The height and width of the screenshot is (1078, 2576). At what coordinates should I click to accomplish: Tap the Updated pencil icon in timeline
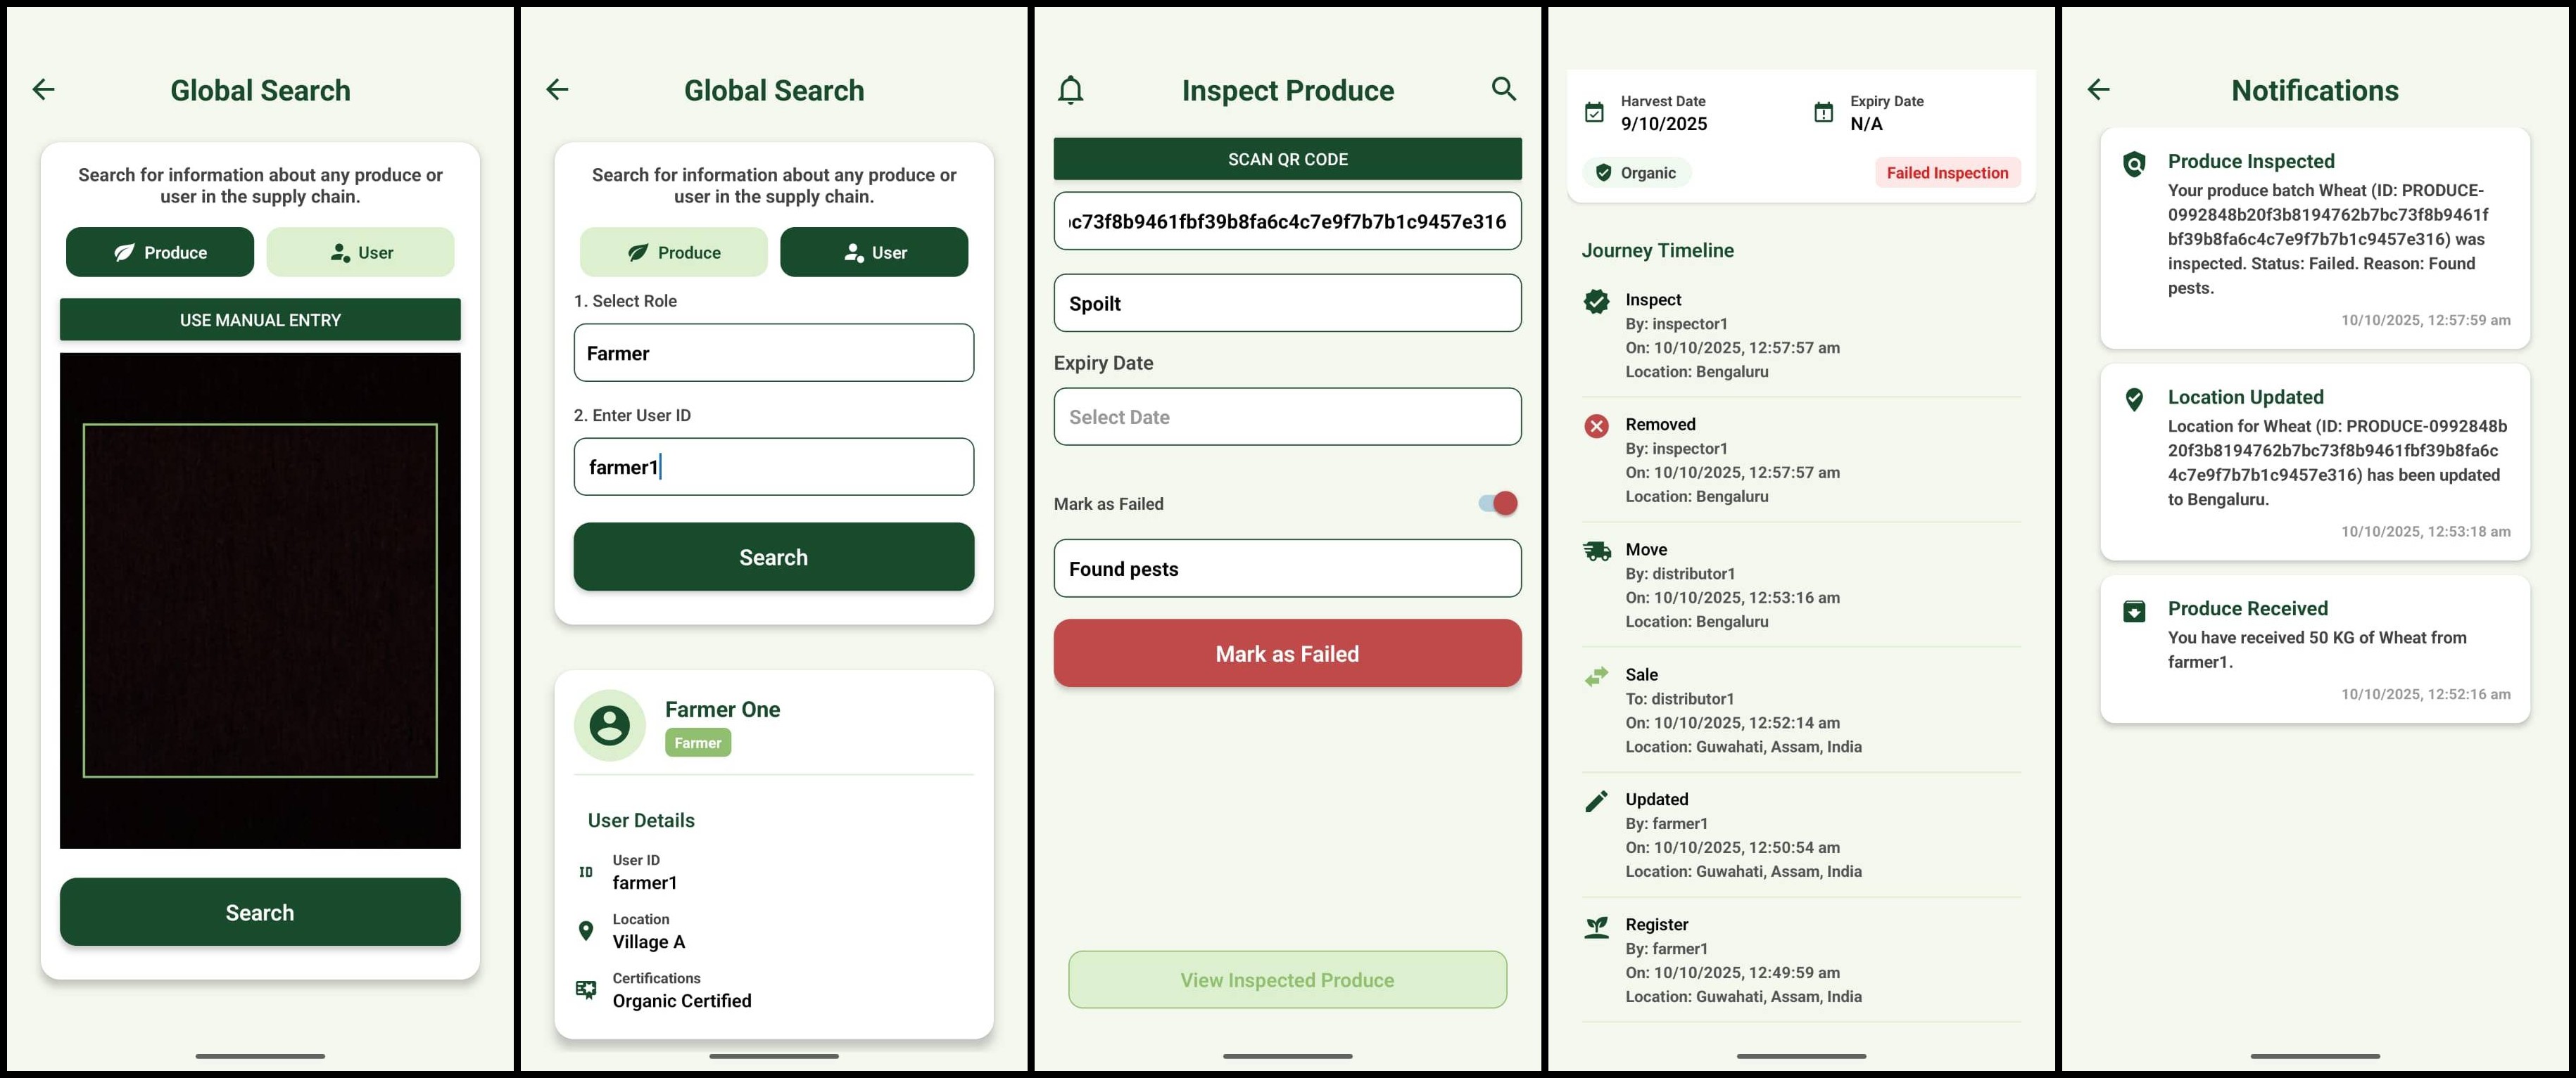[1597, 801]
